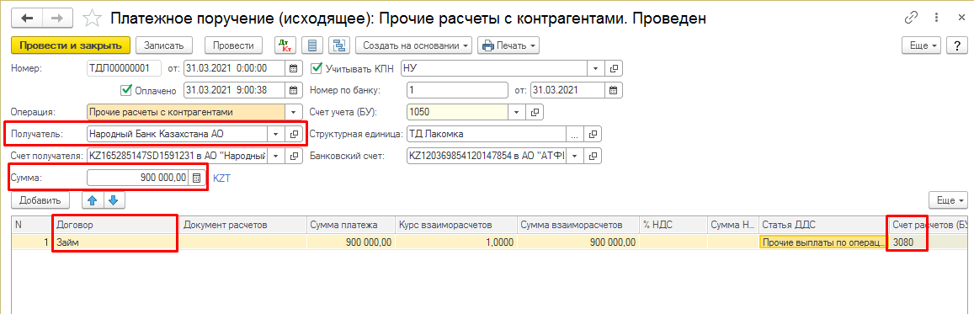Toggle the Учитывать КПН checkbox
The height and width of the screenshot is (314, 974).
[x=316, y=68]
